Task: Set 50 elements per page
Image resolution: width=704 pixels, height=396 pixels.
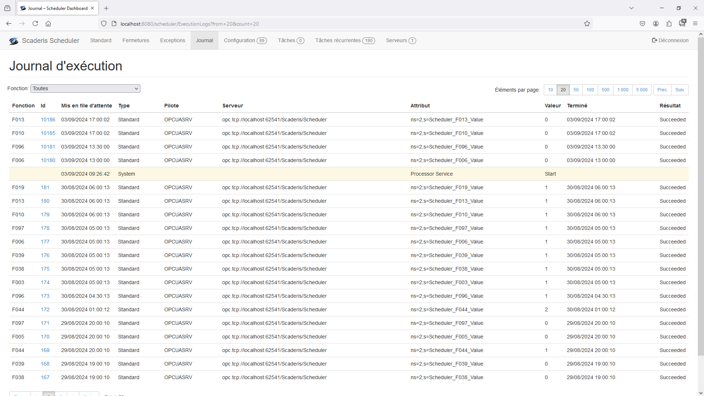Action: coord(576,90)
